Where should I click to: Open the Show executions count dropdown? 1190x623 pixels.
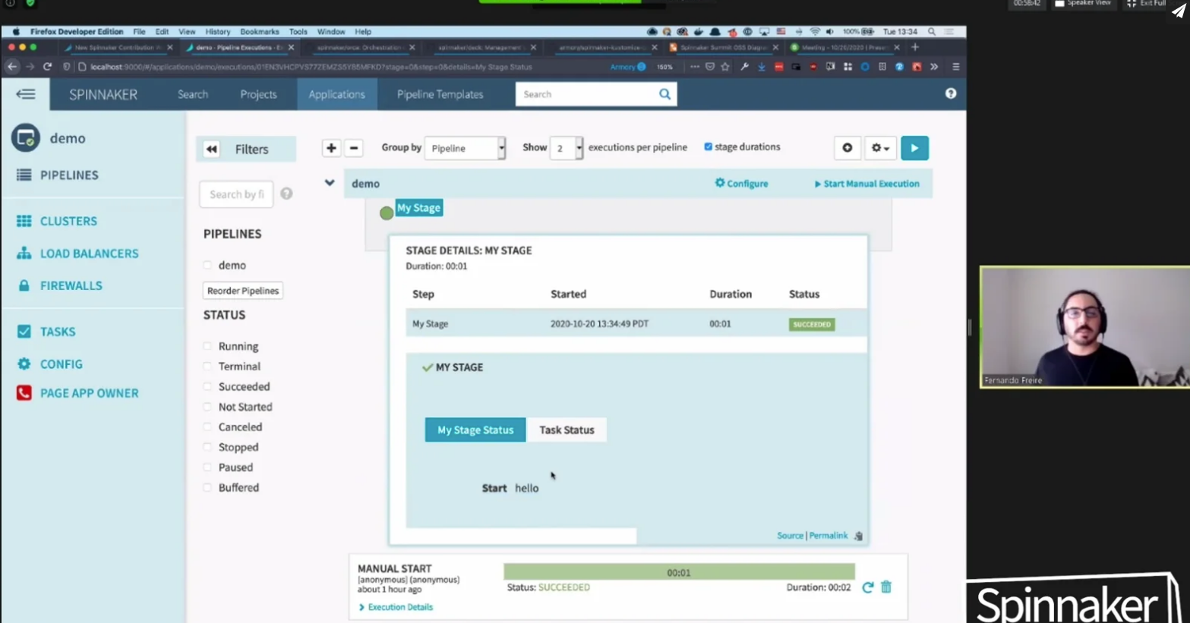pos(567,148)
